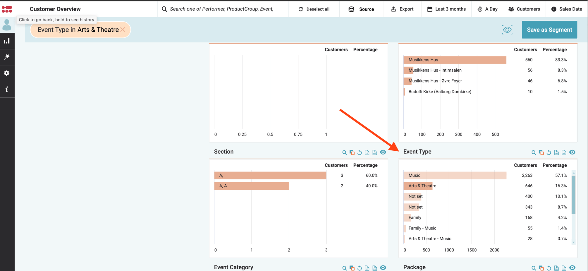588x271 pixels.
Task: Toggle visibility of the Section panel
Action: click(383, 152)
